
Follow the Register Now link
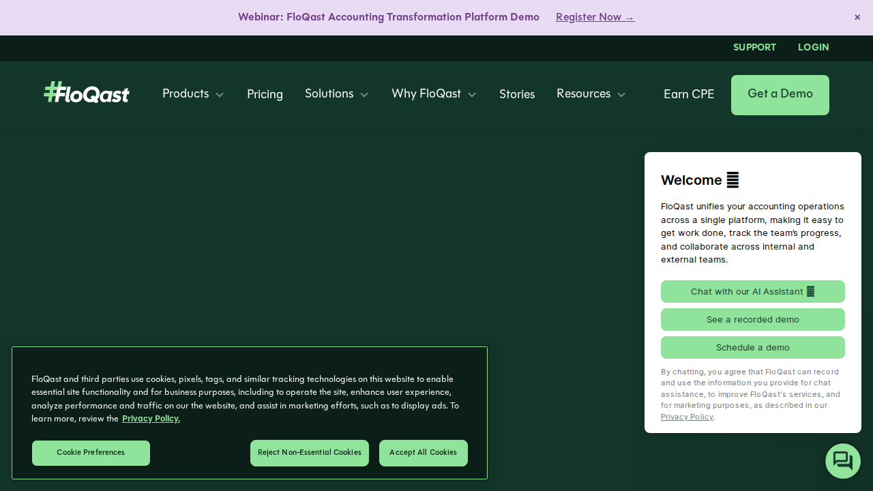point(595,17)
